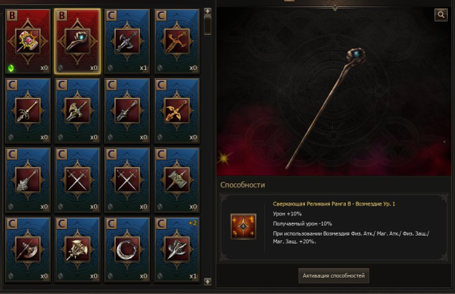The width and height of the screenshot is (455, 294).
Task: Open the magnifier zoom on the staff preview
Action: (x=441, y=15)
